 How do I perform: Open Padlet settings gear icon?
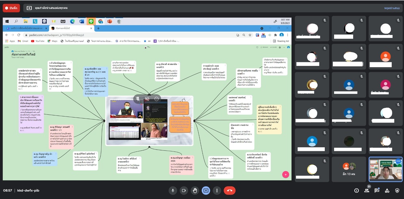pyautogui.click(x=280, y=48)
